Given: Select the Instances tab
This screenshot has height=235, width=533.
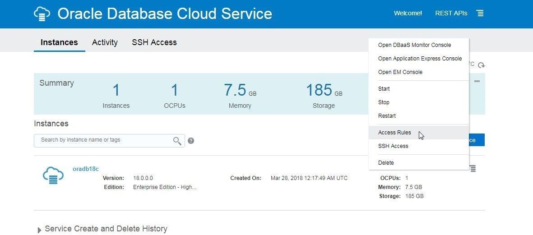Looking at the screenshot, I should [59, 42].
